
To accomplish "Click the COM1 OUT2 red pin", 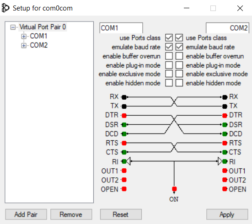I will [x=124, y=180].
